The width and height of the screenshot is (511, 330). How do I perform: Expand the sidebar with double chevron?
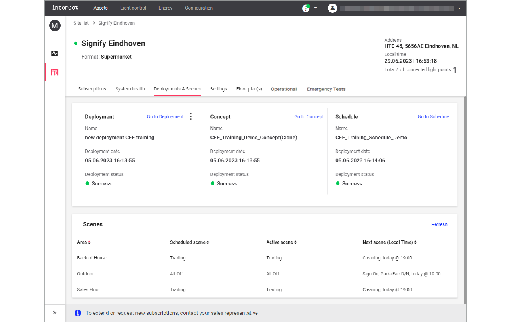point(55,313)
